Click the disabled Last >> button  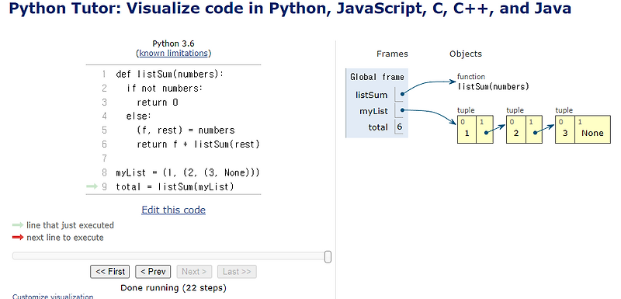coord(237,272)
